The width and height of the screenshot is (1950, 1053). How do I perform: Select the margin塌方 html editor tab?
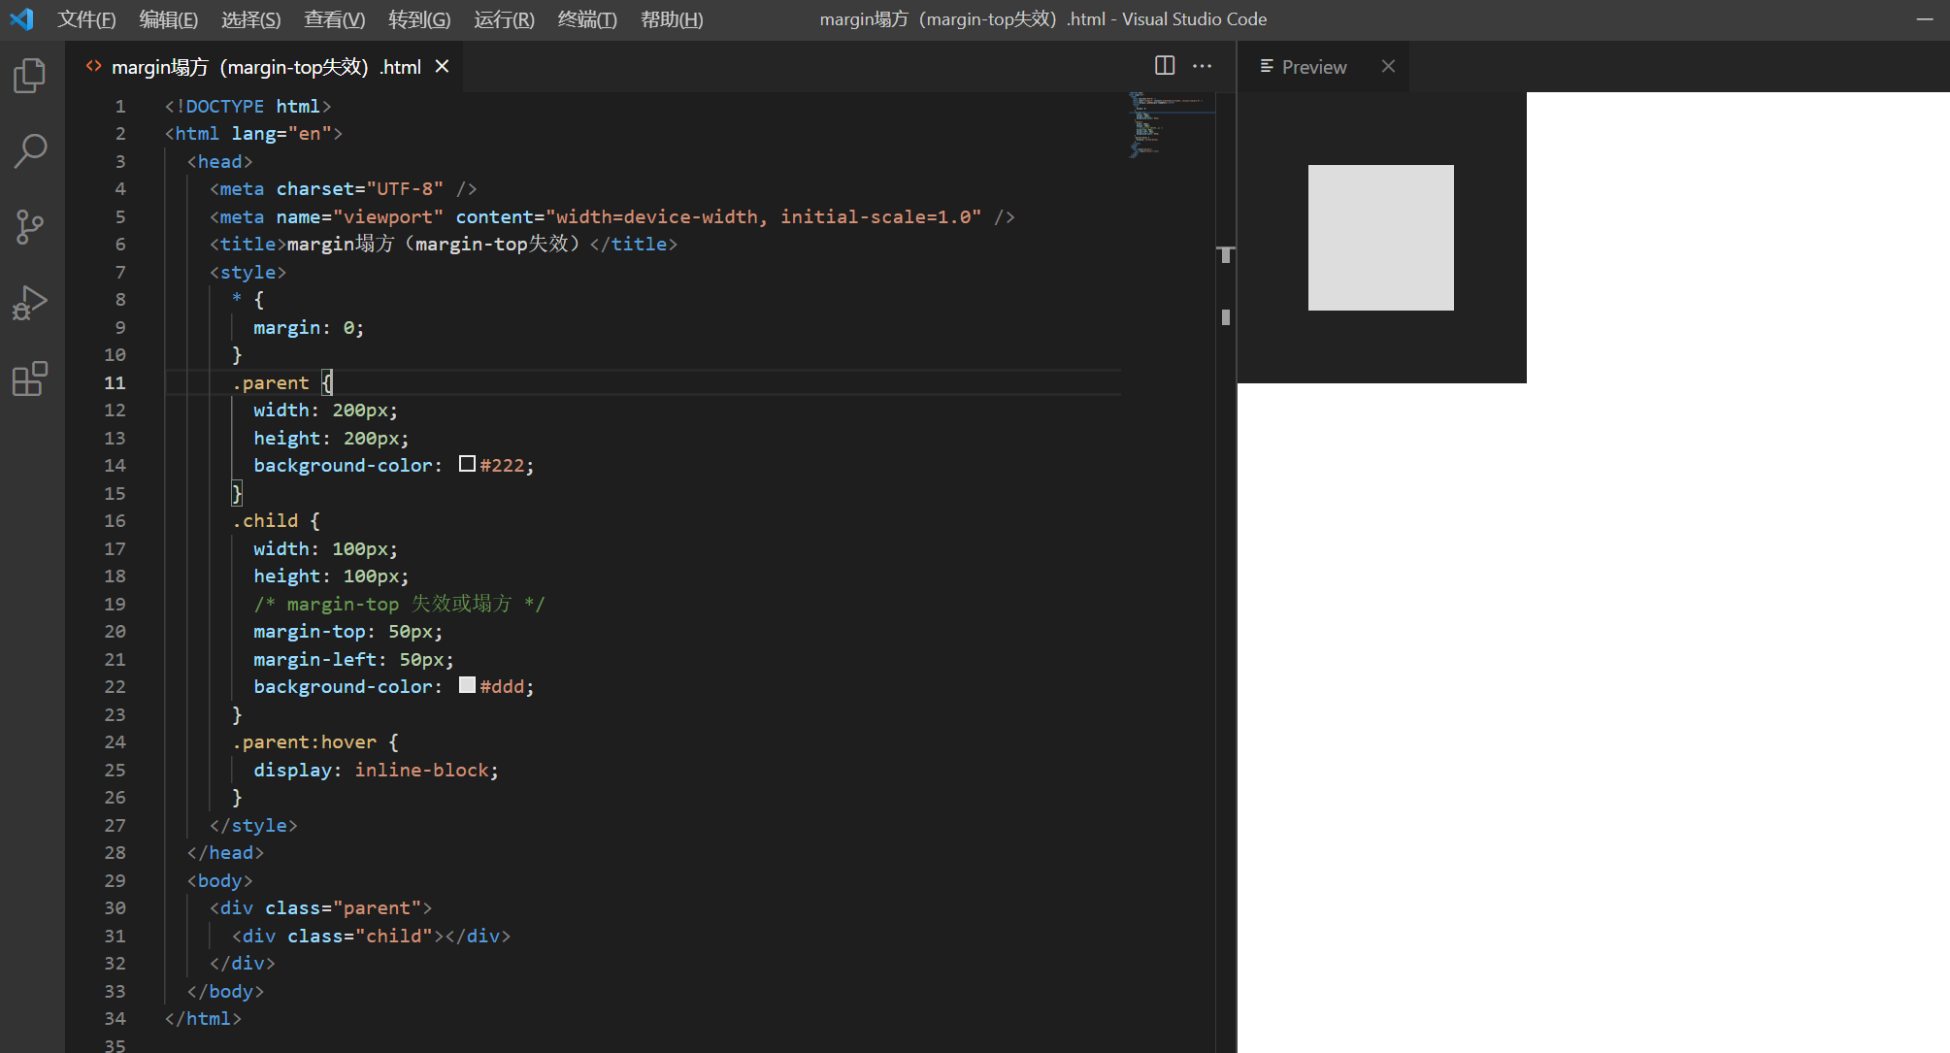click(265, 67)
